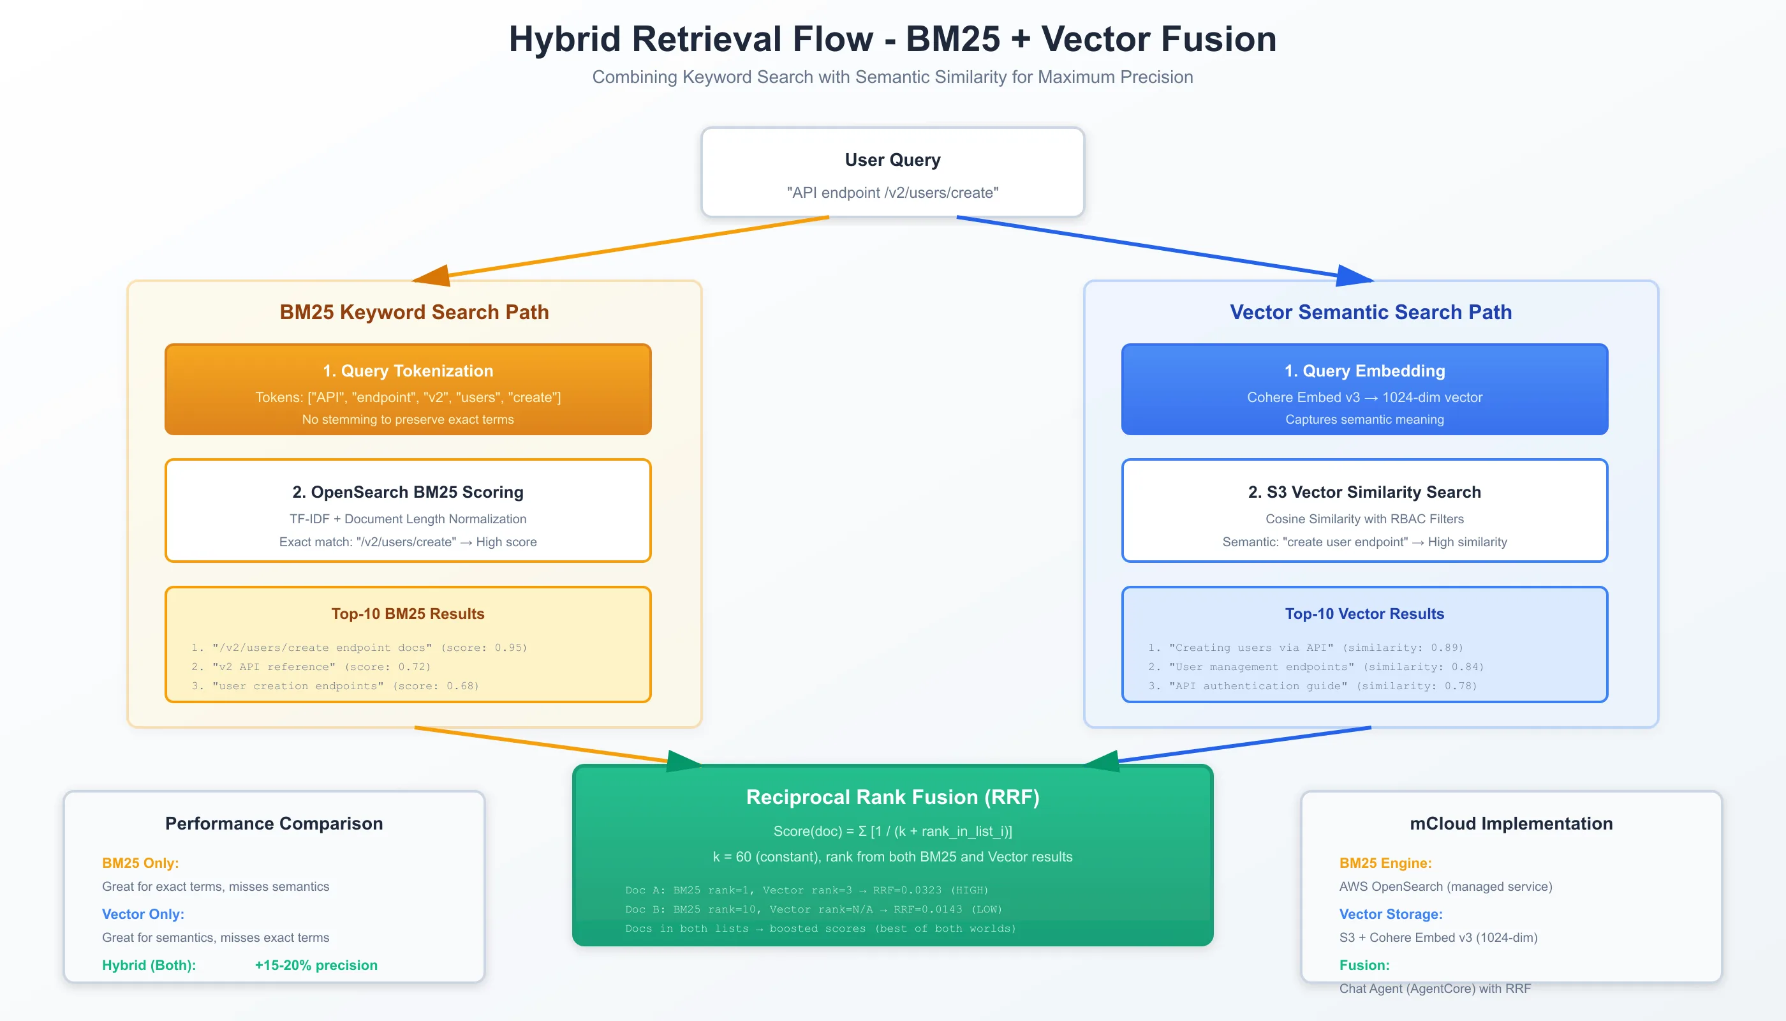Screen dimensions: 1786x1021
Task: Click 'TF-IDF + Document Length Normalization'
Action: click(408, 519)
